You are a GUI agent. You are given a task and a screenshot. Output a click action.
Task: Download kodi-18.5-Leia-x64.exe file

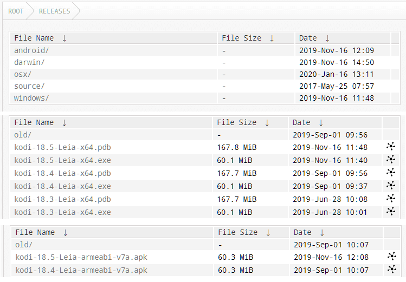pos(62,160)
